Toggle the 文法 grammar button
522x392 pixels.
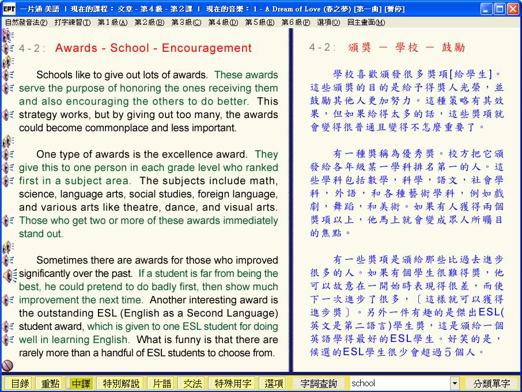click(192, 383)
